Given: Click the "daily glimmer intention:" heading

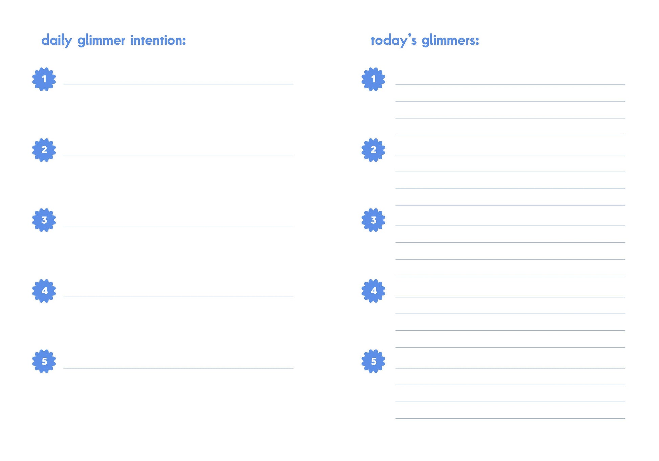Looking at the screenshot, I should tap(113, 41).
